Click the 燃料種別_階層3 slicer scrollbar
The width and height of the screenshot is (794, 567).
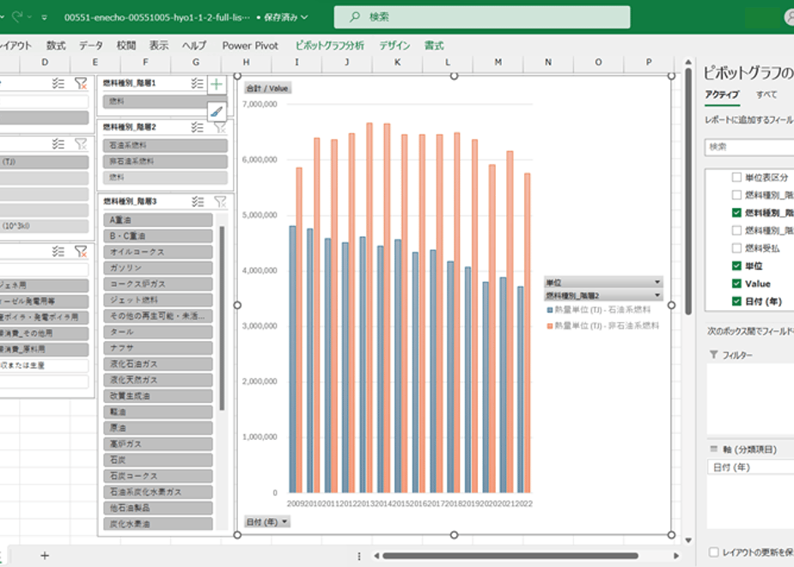(222, 318)
